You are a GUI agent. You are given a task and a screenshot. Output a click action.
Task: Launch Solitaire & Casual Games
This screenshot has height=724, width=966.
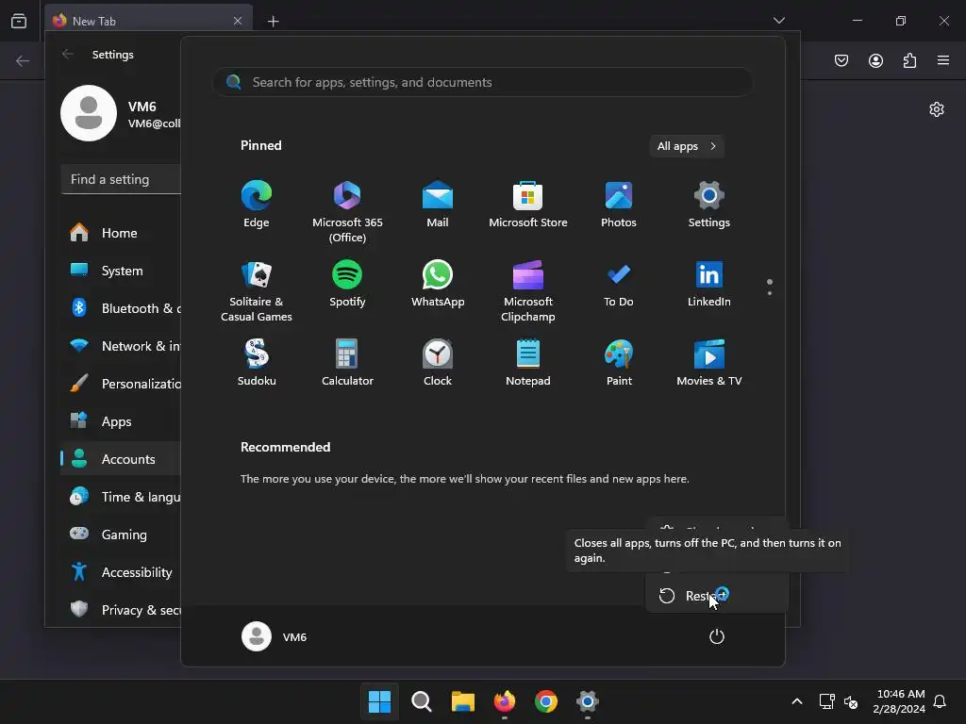pyautogui.click(x=257, y=291)
